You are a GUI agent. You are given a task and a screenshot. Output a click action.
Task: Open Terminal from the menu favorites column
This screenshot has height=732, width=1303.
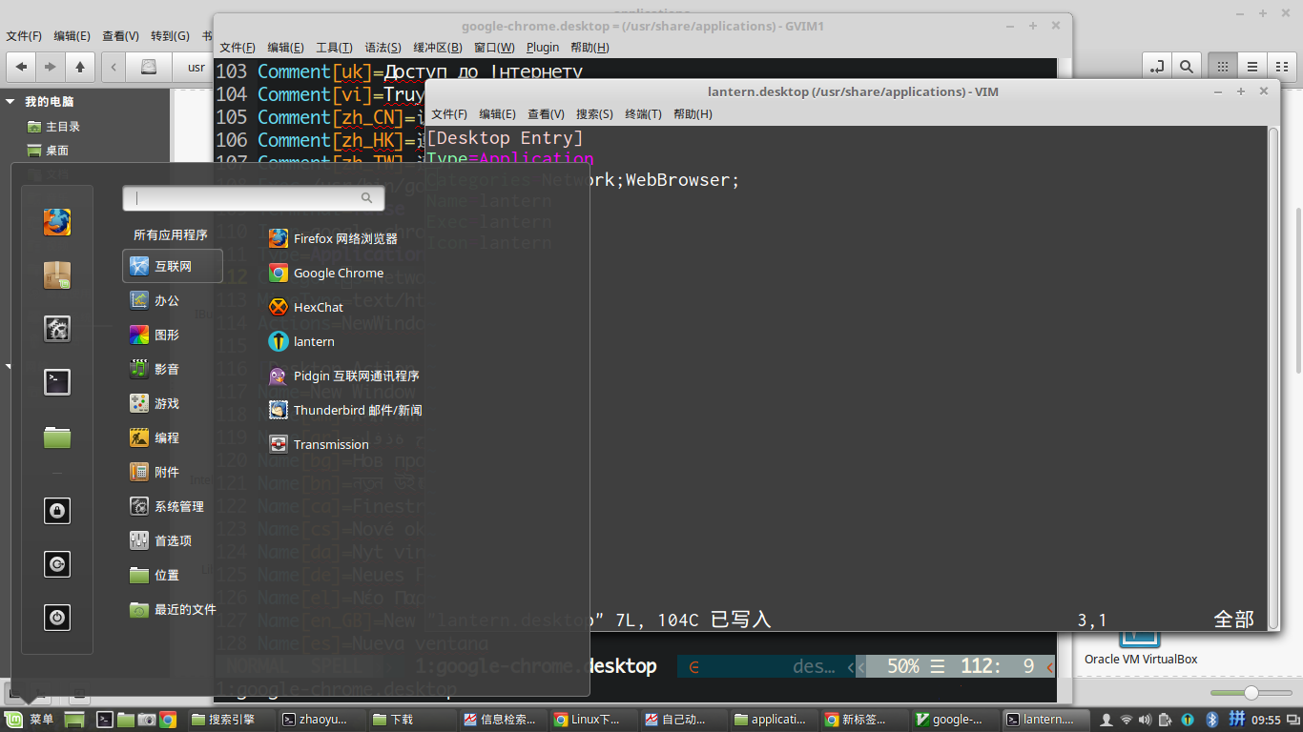click(x=57, y=382)
